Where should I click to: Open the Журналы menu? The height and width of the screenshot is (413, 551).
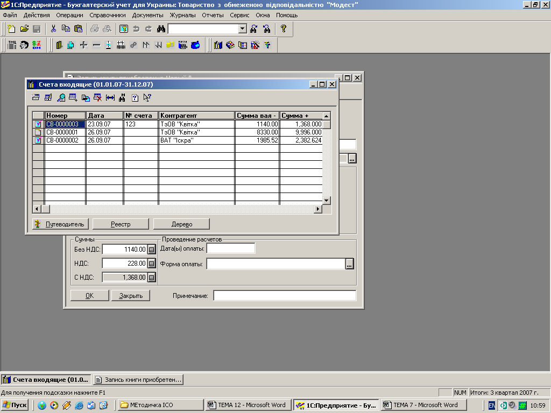point(183,15)
